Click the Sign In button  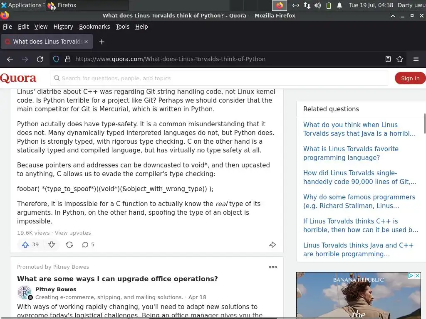tap(410, 78)
